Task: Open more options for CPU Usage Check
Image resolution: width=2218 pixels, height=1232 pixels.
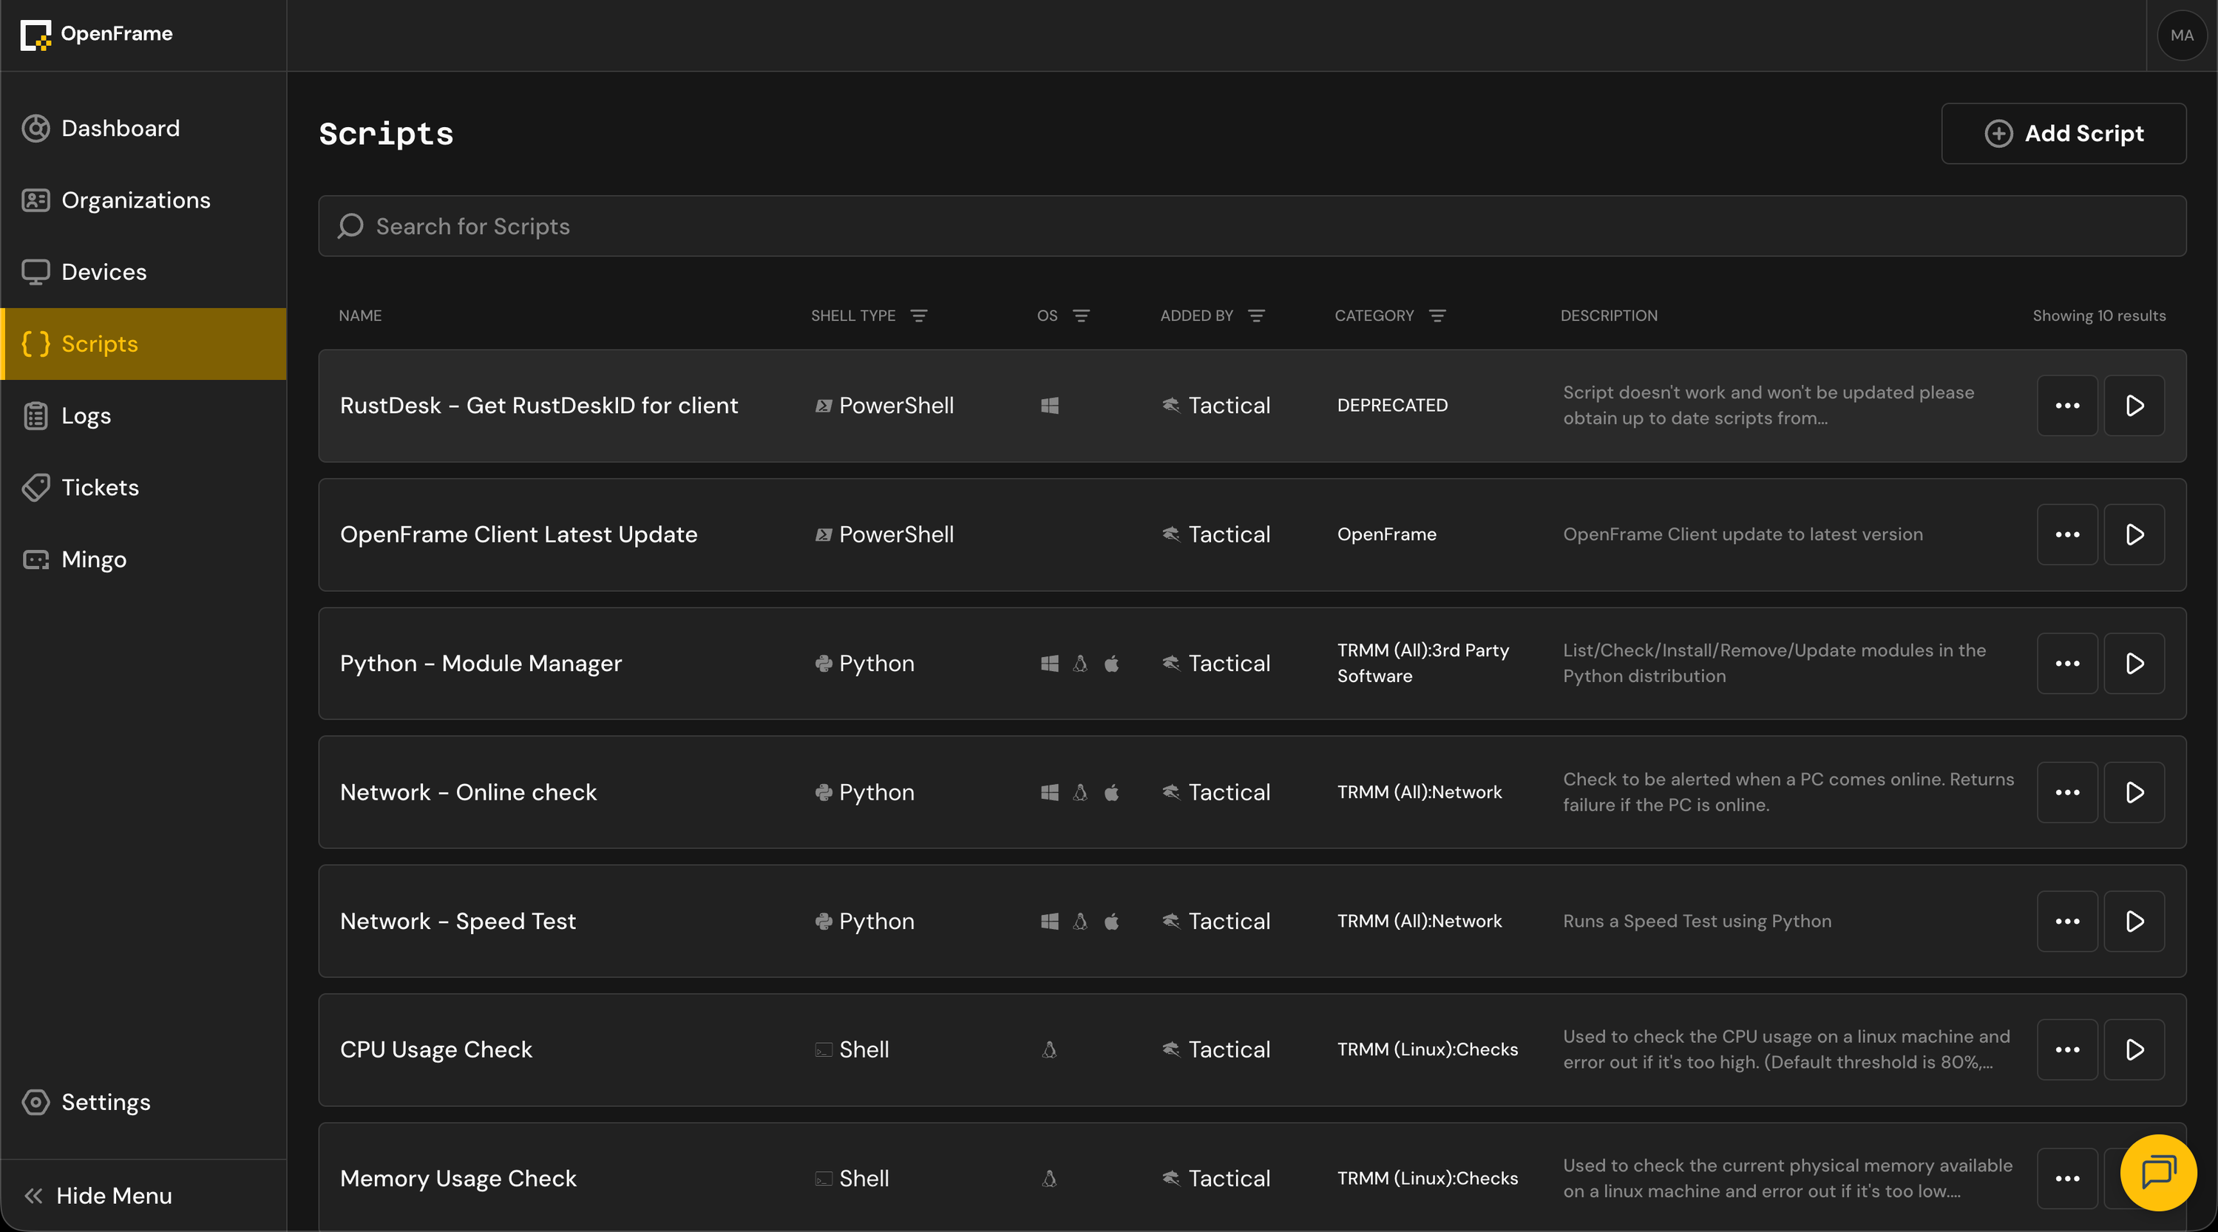Action: (x=2066, y=1049)
